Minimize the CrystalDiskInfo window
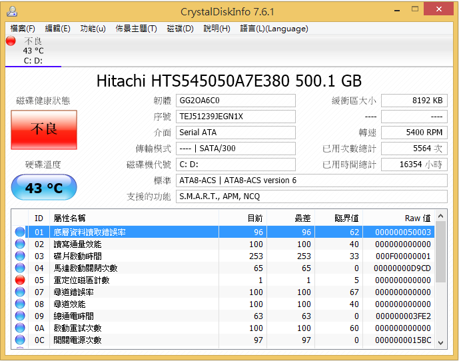The image size is (459, 361). point(397,10)
